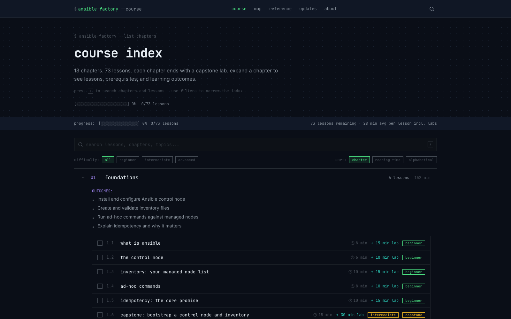511x319 pixels.
Task: Click the ansible-factory --course logo link
Action: point(108,9)
